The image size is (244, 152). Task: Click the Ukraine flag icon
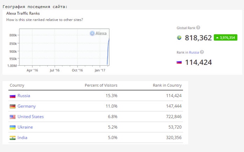(13, 127)
